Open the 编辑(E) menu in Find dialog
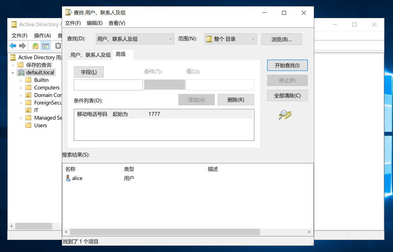 pos(95,23)
